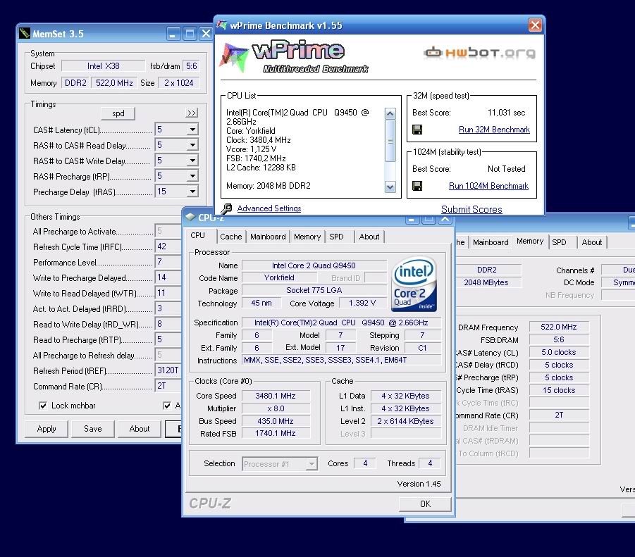Click OK in the CPU-Z window
The width and height of the screenshot is (635, 557).
(425, 504)
